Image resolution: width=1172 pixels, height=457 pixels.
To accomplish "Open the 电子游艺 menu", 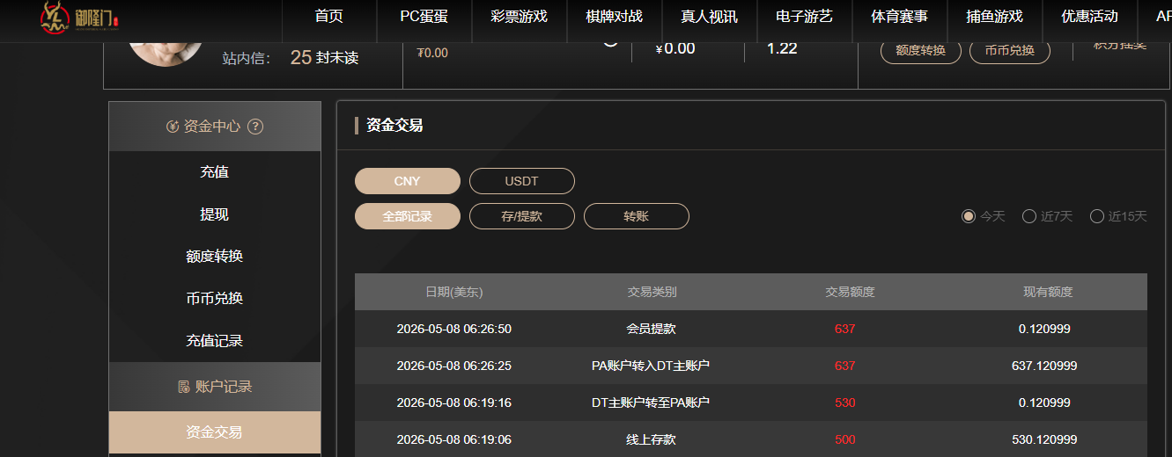I will click(x=804, y=17).
